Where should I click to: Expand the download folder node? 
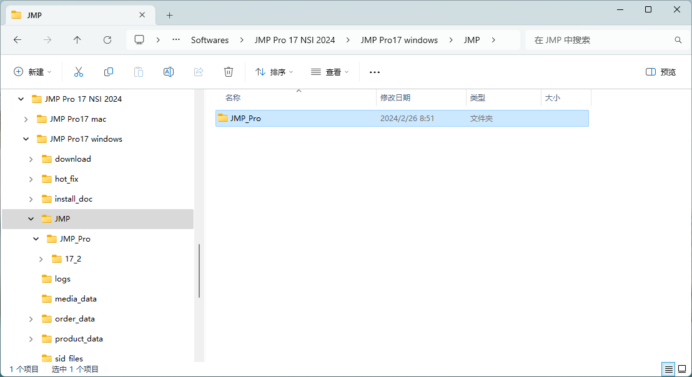(x=31, y=159)
